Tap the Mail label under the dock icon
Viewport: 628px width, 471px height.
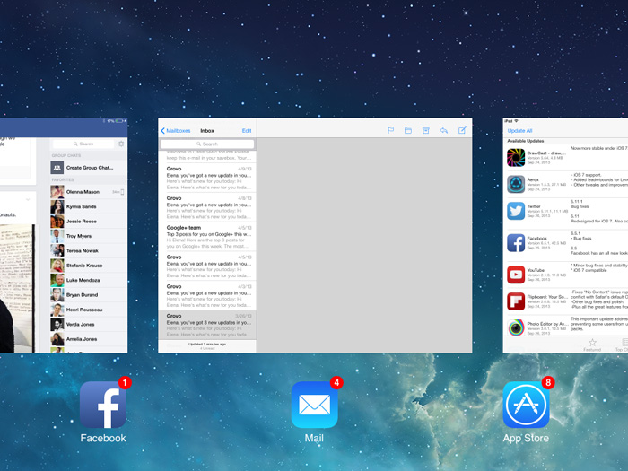pos(314,438)
